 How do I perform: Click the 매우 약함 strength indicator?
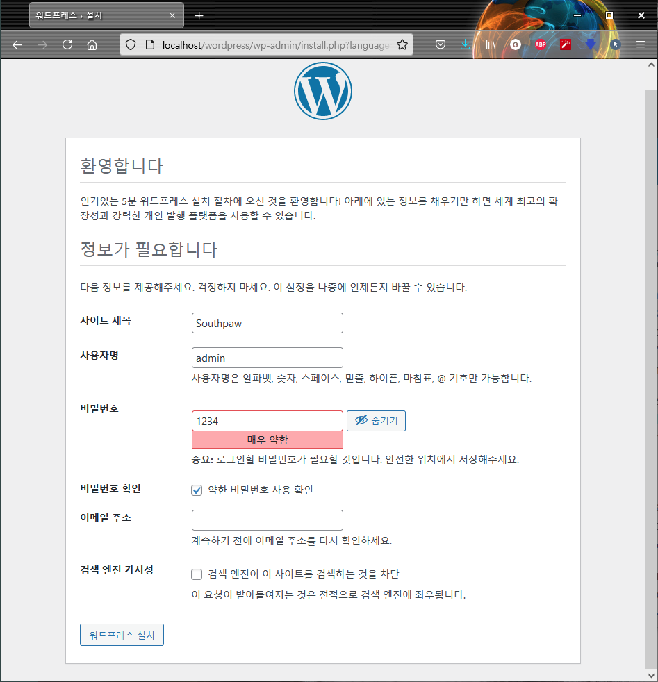(268, 440)
